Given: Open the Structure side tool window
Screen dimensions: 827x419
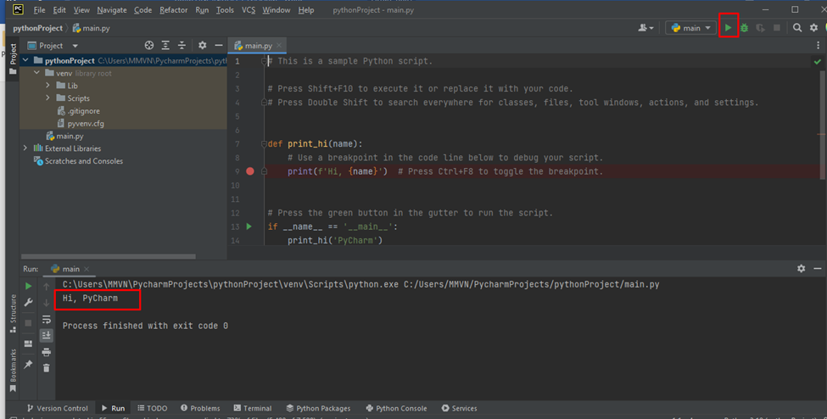Looking at the screenshot, I should [14, 314].
